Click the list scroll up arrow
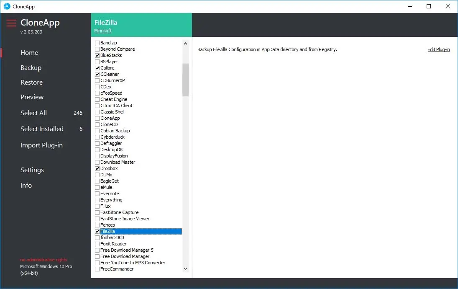The width and height of the screenshot is (458, 289). [x=185, y=44]
